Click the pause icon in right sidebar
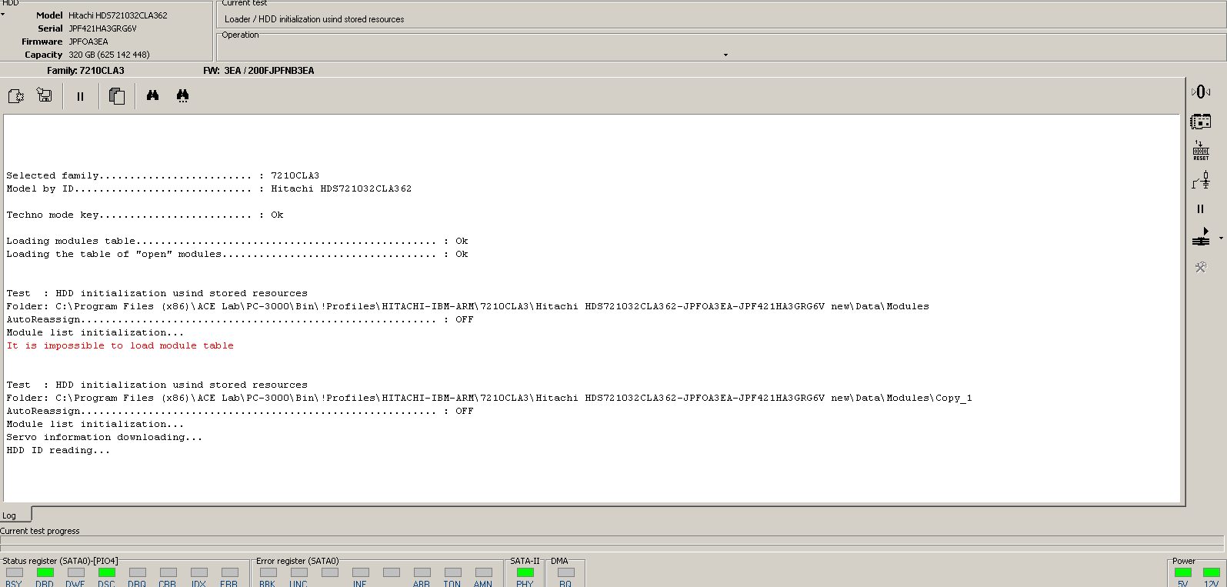The height and width of the screenshot is (587, 1227). pyautogui.click(x=1200, y=209)
